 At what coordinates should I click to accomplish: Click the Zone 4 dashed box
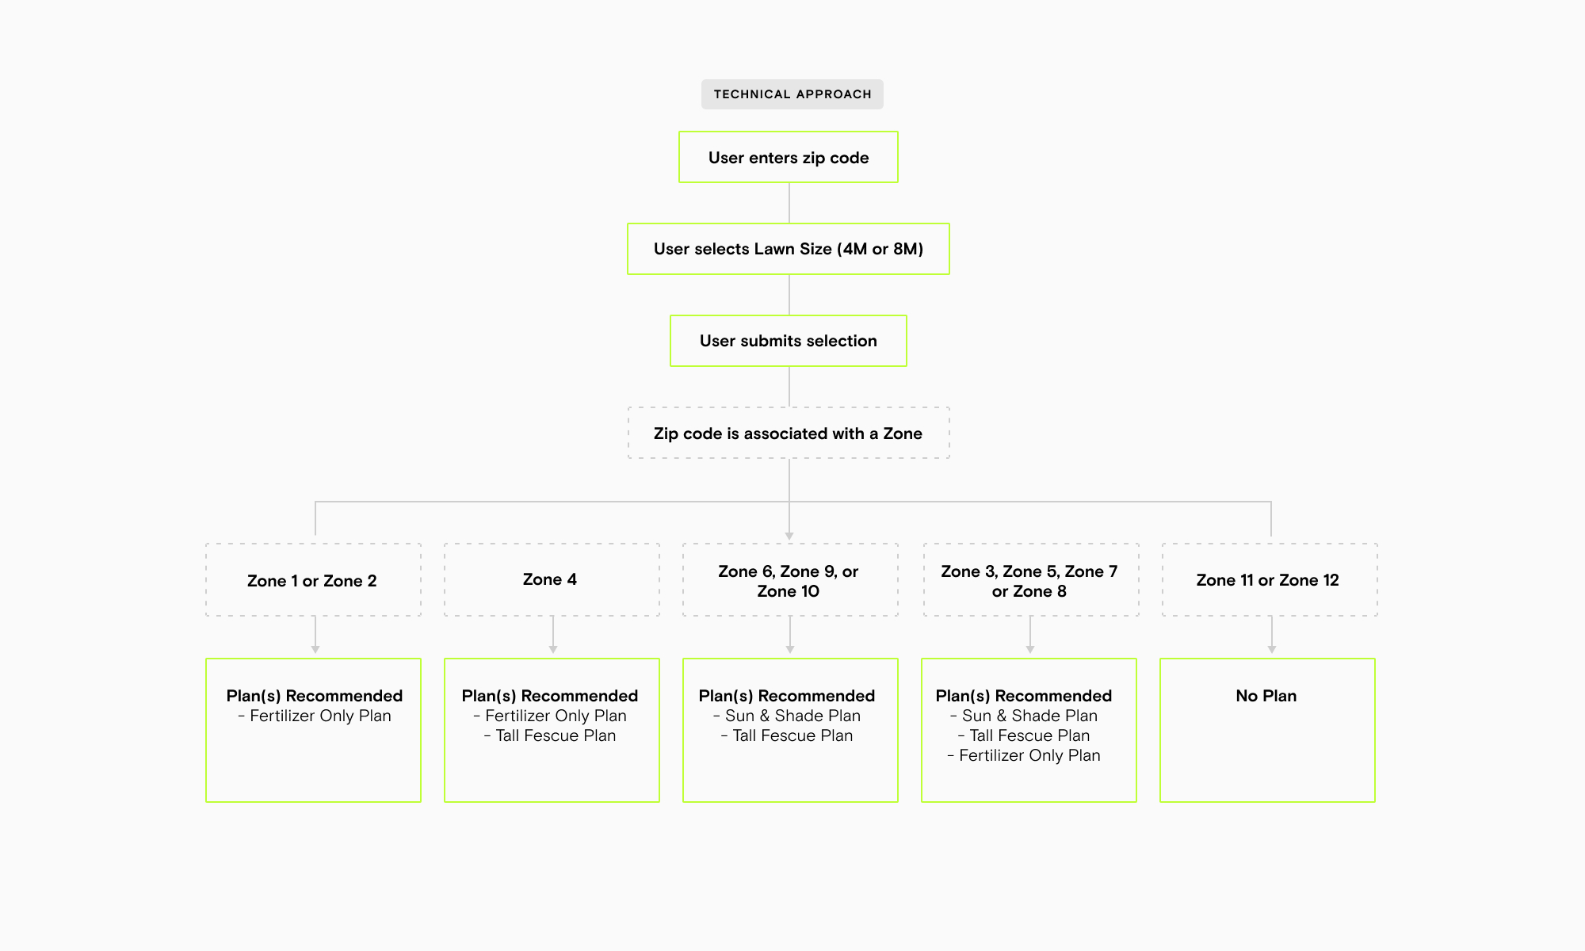pyautogui.click(x=552, y=579)
